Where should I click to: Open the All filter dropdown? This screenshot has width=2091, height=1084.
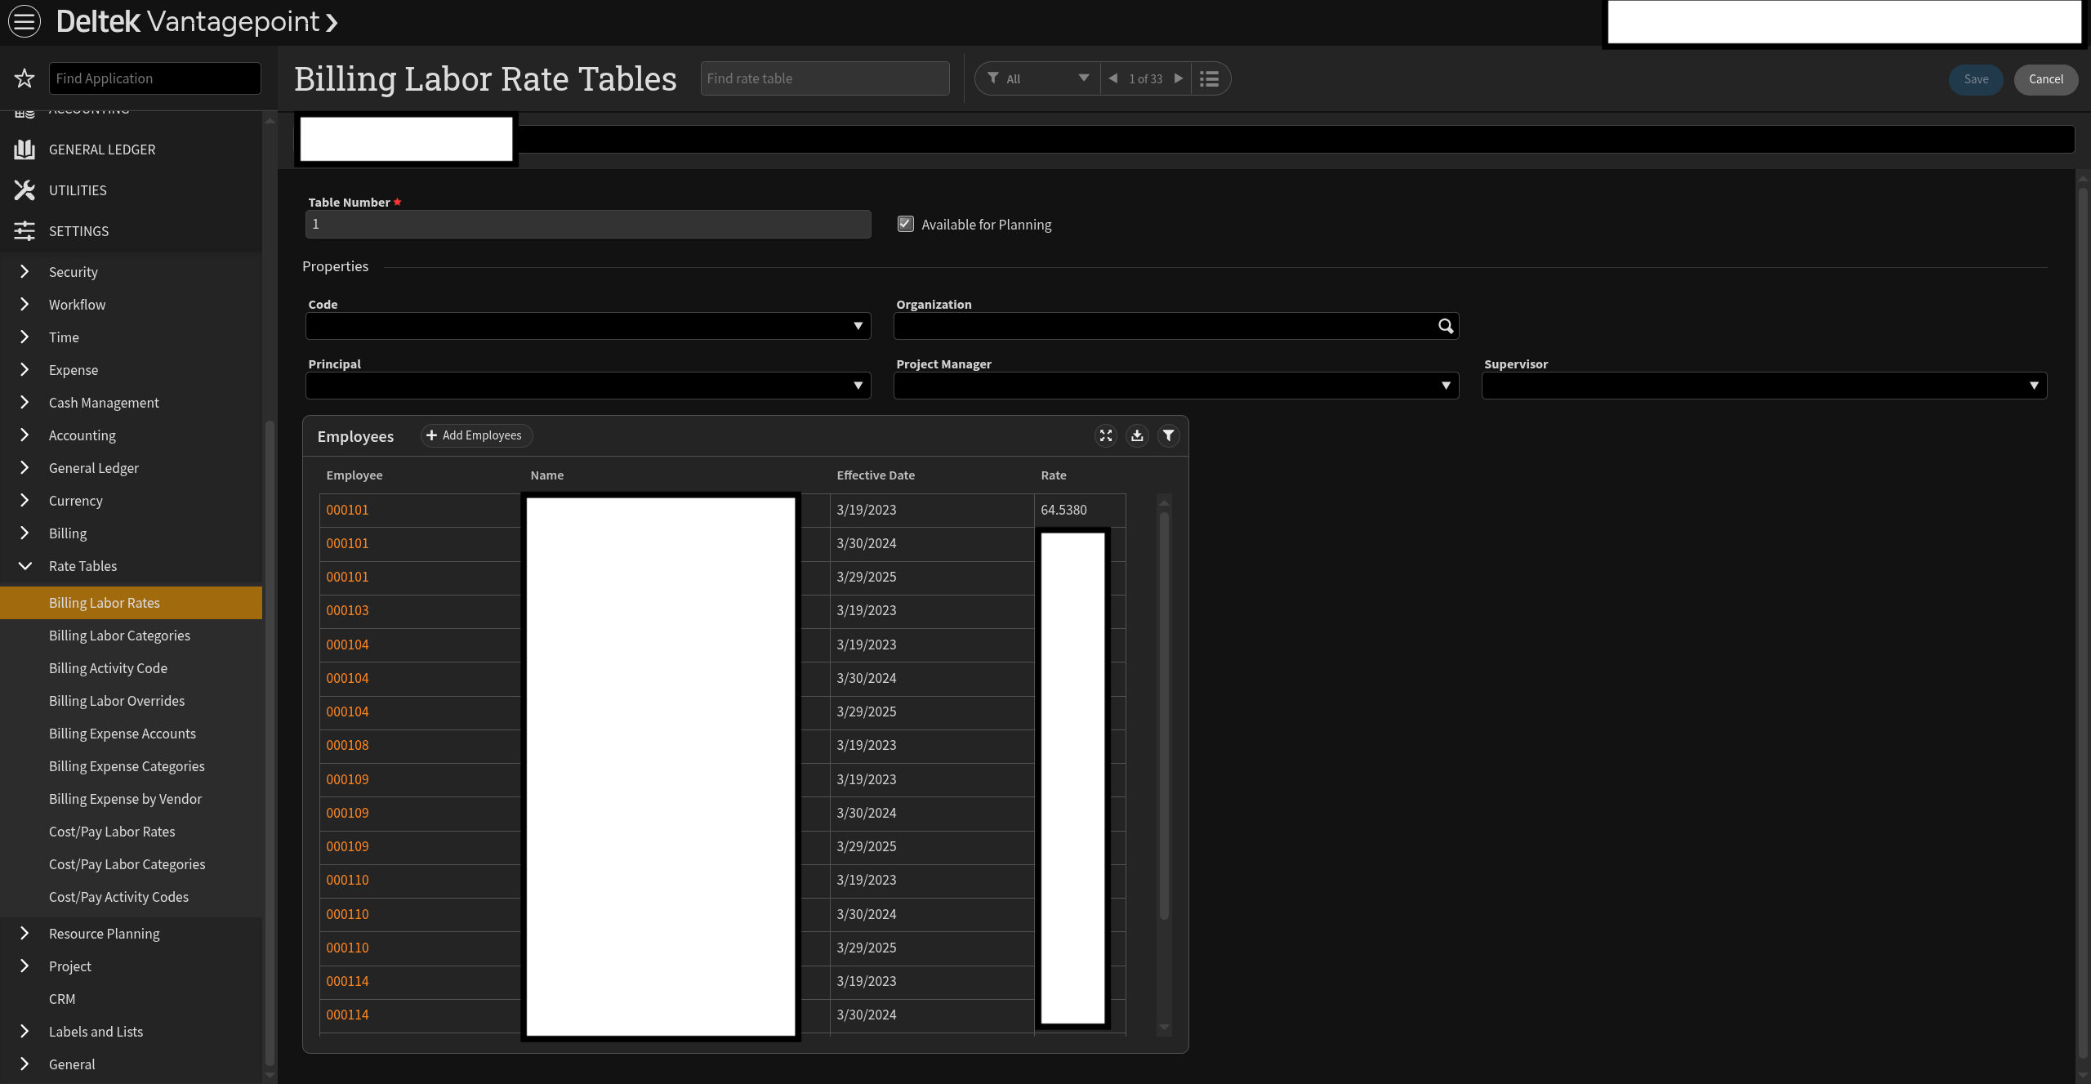tap(1037, 78)
